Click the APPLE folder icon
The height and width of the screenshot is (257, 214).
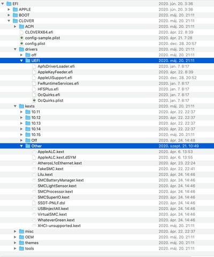coord(16,9)
